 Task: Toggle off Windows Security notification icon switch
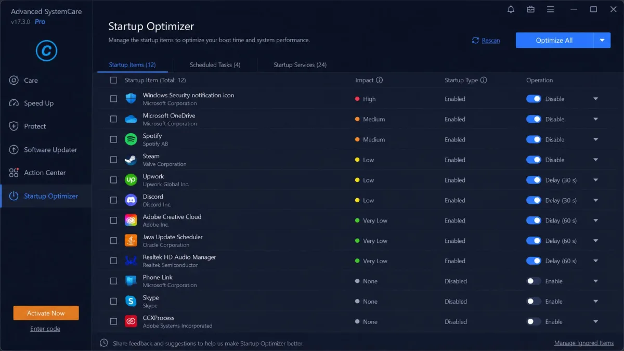point(534,99)
